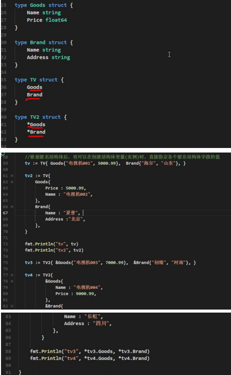Image resolution: width=231 pixels, height=375 pixels.
Task: Click the underlined Goods field in TV struct
Action: (x=34, y=87)
